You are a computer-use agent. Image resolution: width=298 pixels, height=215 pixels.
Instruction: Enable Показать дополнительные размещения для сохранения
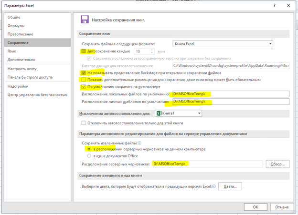click(x=84, y=80)
